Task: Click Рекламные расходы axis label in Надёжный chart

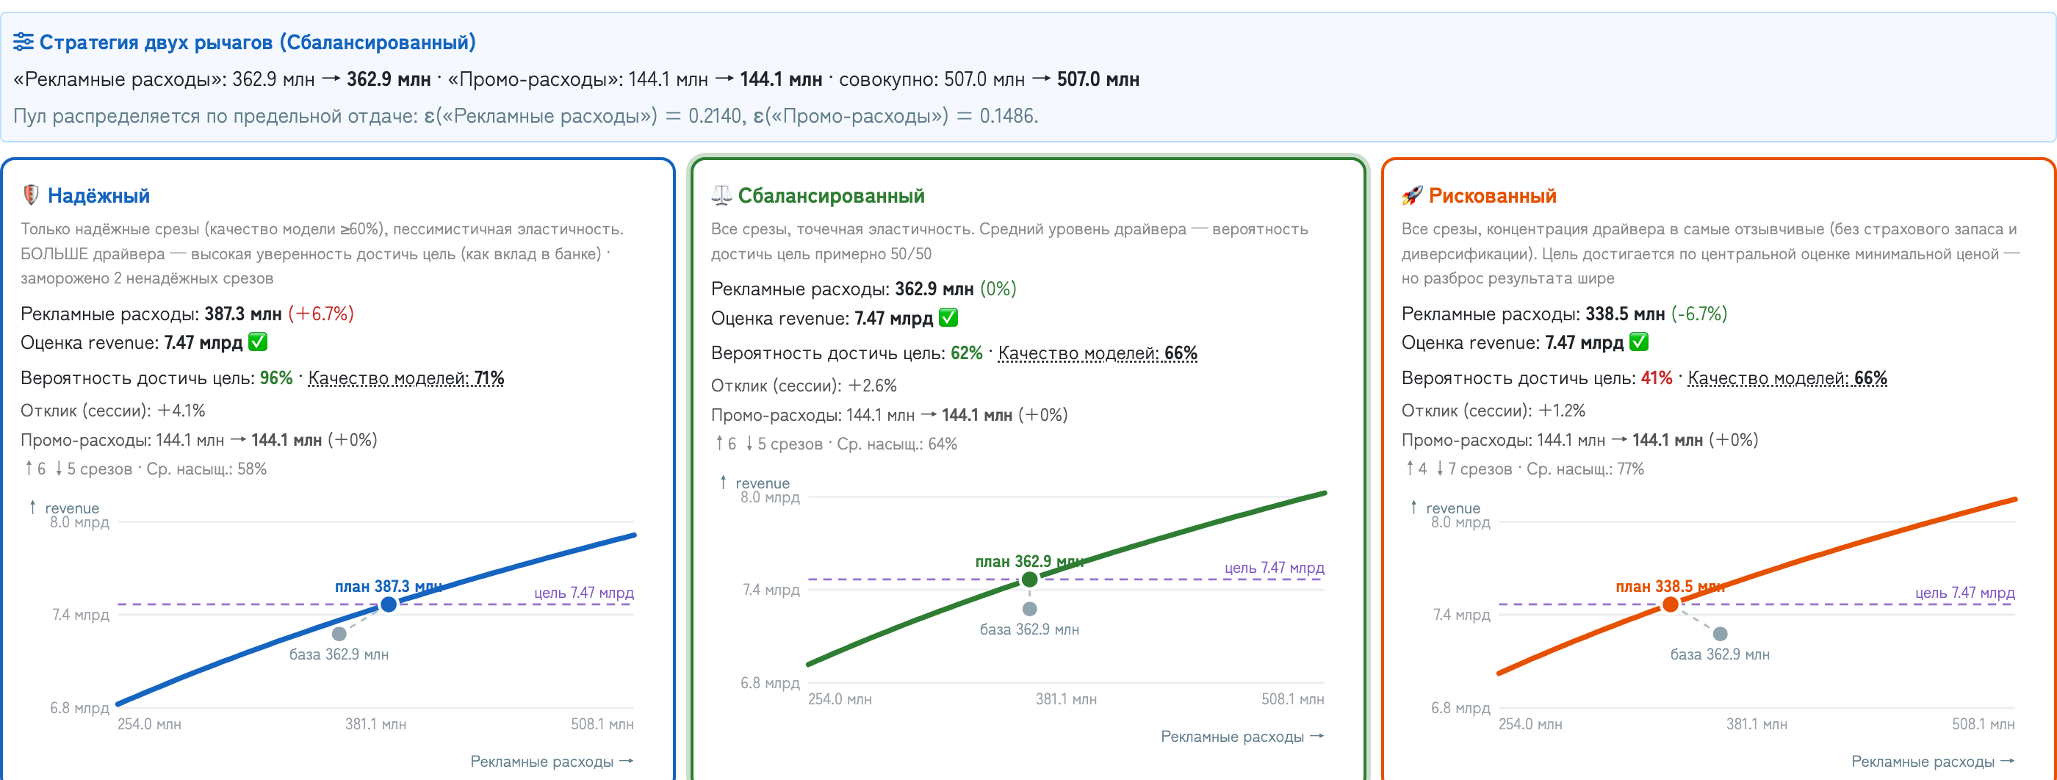Action: point(552,762)
